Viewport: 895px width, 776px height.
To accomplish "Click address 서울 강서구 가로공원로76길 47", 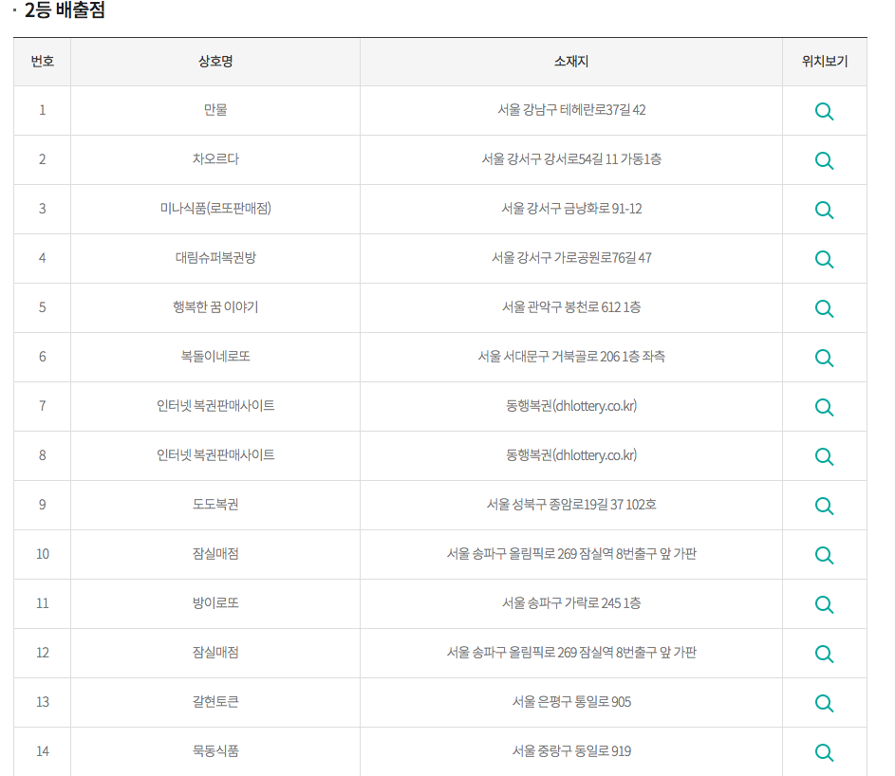I will tap(571, 257).
